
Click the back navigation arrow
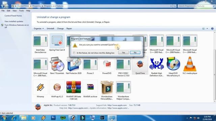click(x=2, y=6)
